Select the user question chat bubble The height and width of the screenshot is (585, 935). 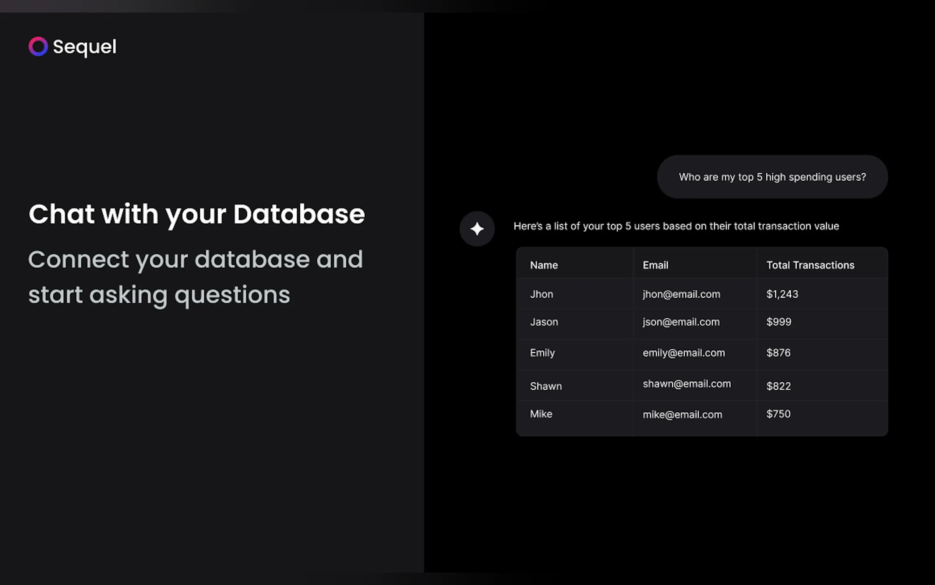click(x=772, y=177)
